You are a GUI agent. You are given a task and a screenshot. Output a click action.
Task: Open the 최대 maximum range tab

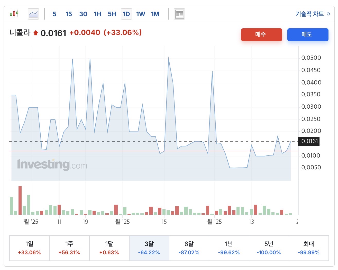(308, 248)
